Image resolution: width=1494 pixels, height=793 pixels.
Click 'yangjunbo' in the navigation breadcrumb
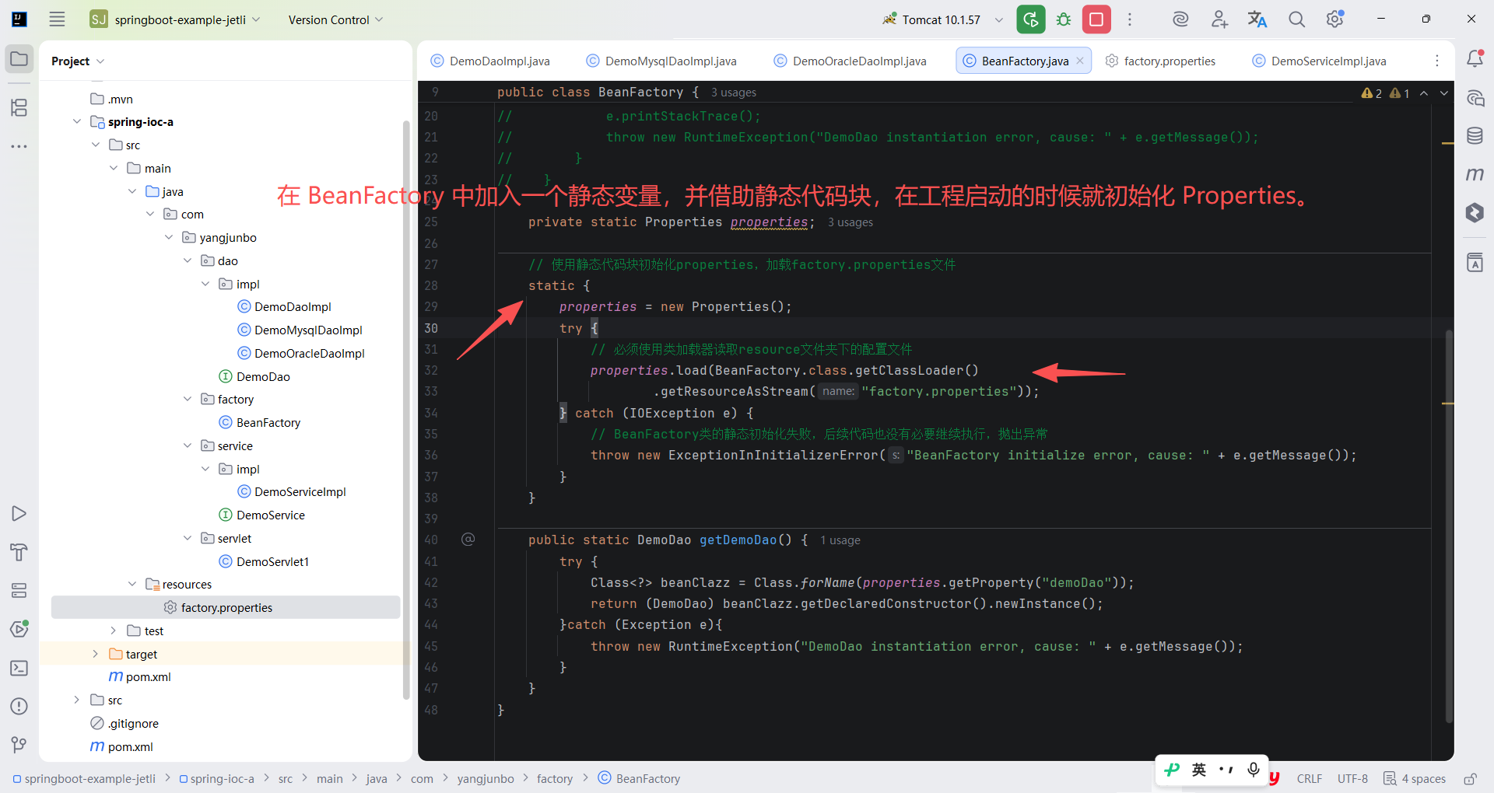tap(486, 778)
